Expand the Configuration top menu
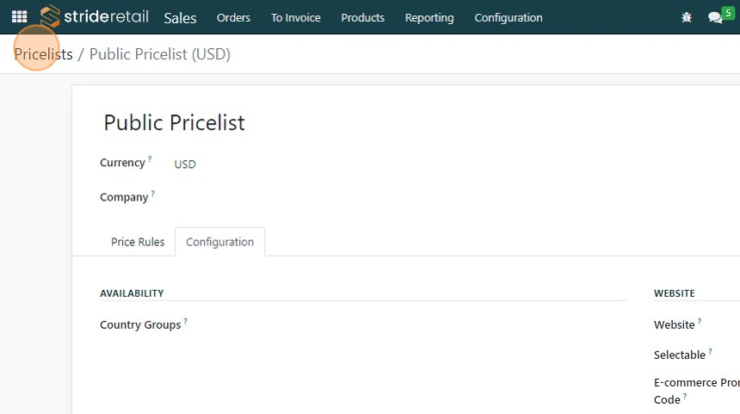The width and height of the screenshot is (740, 414). pyautogui.click(x=509, y=17)
